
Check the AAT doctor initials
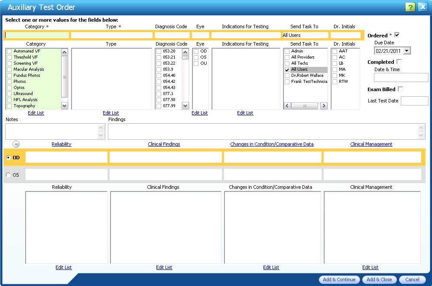[x=335, y=51]
